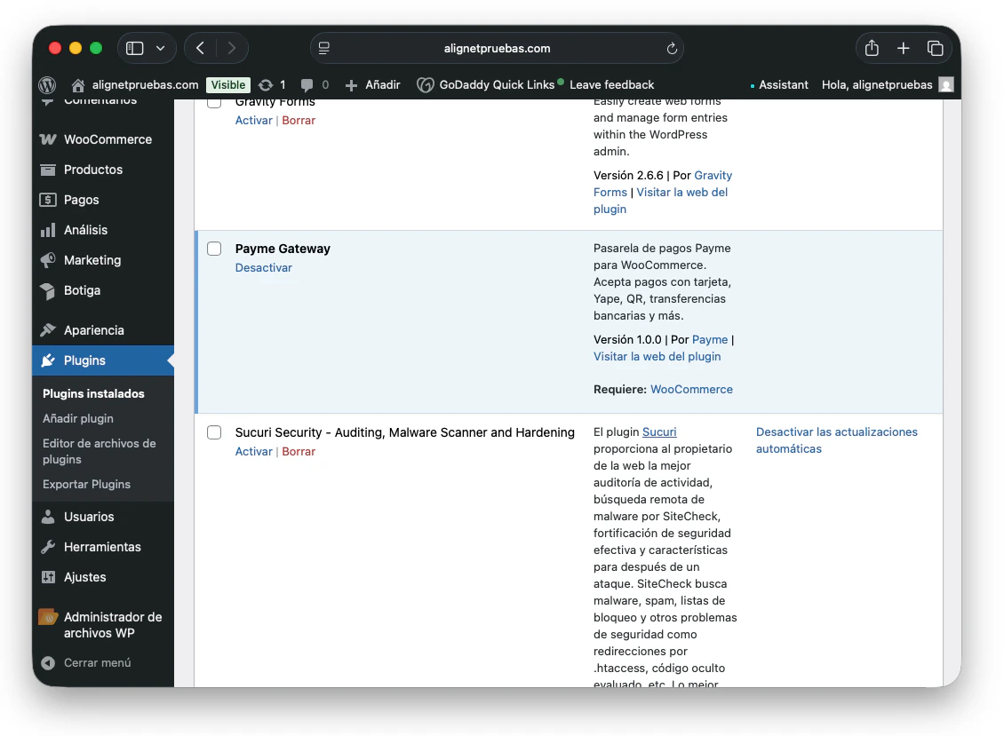Click the Plugins plug icon
Screen dimensions: 1004x736
48,360
